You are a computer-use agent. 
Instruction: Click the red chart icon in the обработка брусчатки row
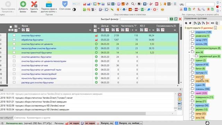(x=96, y=40)
